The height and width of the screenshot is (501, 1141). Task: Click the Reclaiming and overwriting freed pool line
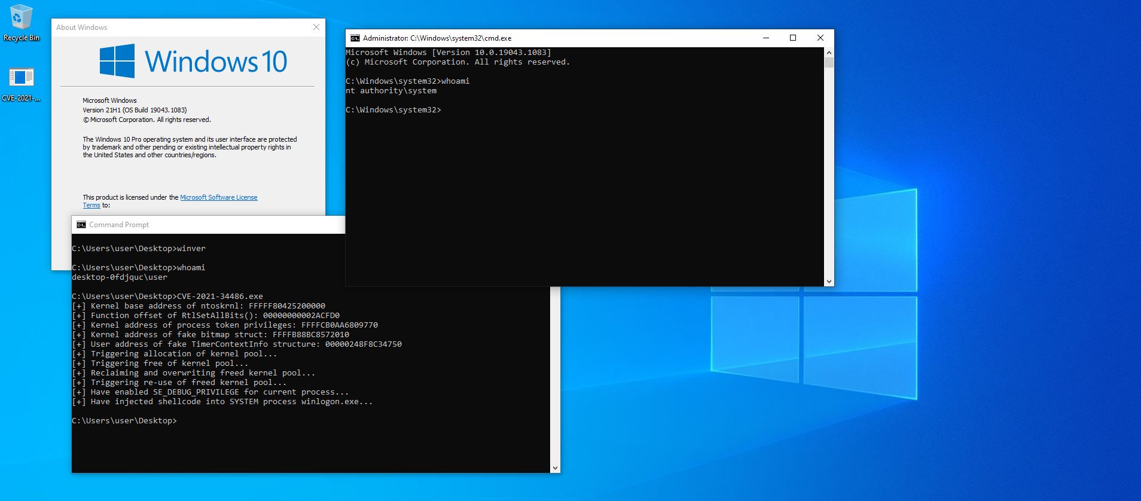coord(194,373)
